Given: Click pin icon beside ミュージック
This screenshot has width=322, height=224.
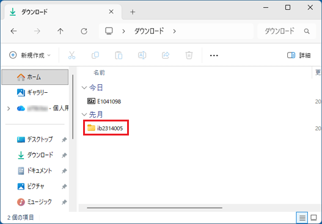Looking at the screenshot, I should click(64, 202).
